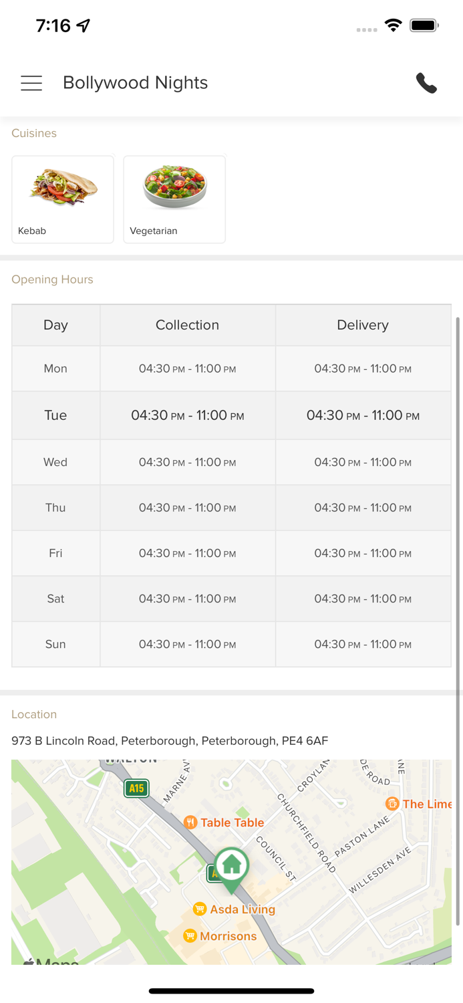Tap the restaurant address text

click(x=170, y=741)
